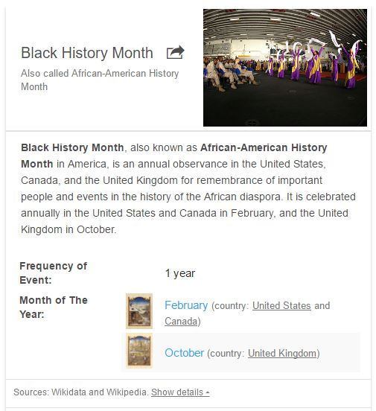The height and width of the screenshot is (411, 376).
Task: Click the 'Month of The Year:' label
Action: point(54,307)
